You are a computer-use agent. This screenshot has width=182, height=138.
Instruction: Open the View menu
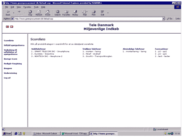[19, 7]
